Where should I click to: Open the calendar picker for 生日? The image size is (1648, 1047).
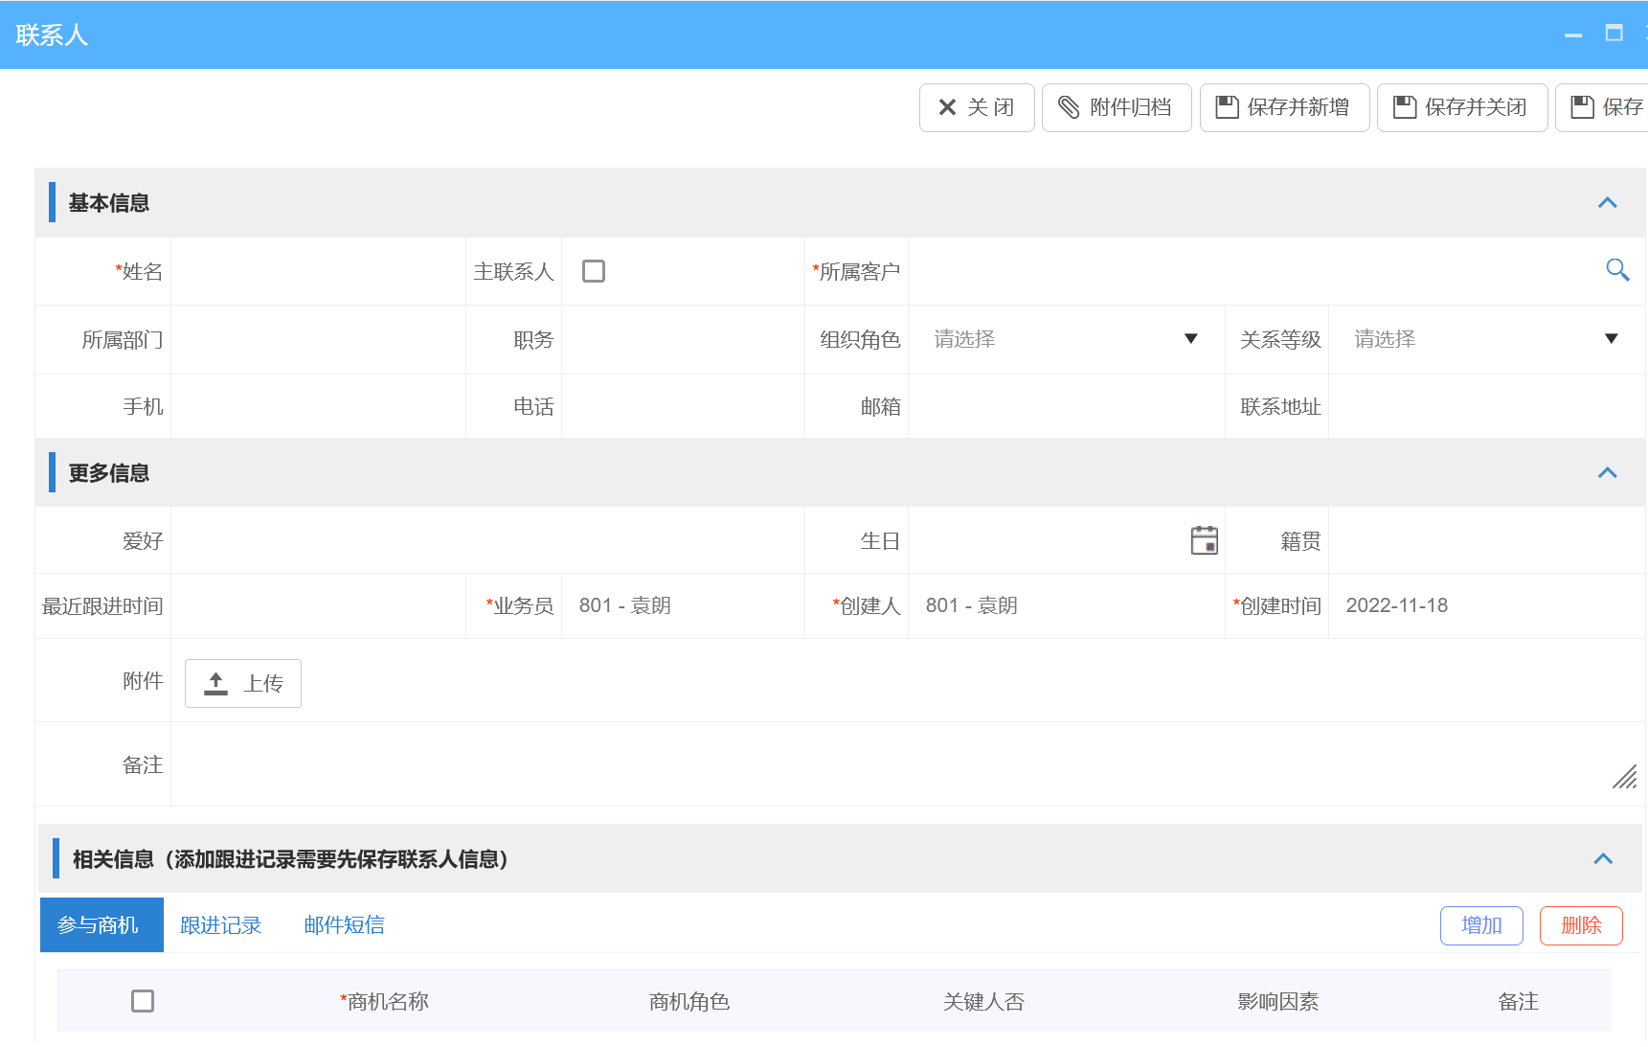tap(1204, 539)
